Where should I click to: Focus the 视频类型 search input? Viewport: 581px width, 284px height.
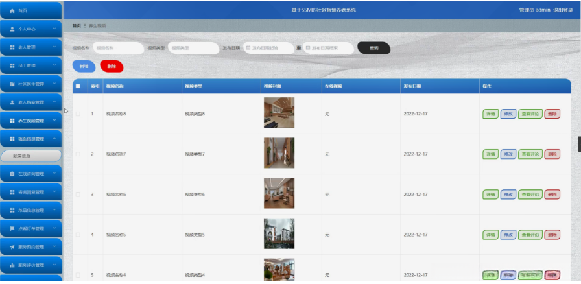(193, 48)
